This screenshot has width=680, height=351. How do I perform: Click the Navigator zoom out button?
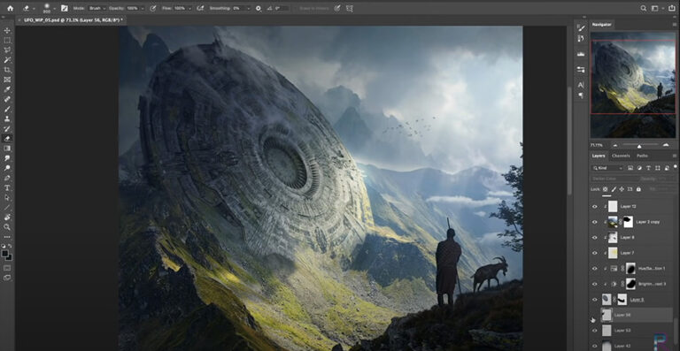point(614,145)
